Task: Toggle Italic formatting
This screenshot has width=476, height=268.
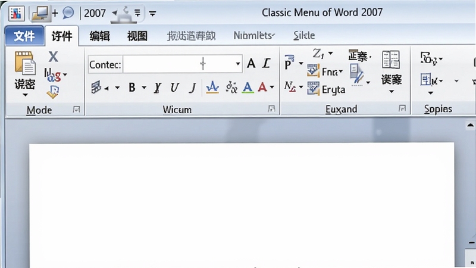Action: (x=157, y=88)
